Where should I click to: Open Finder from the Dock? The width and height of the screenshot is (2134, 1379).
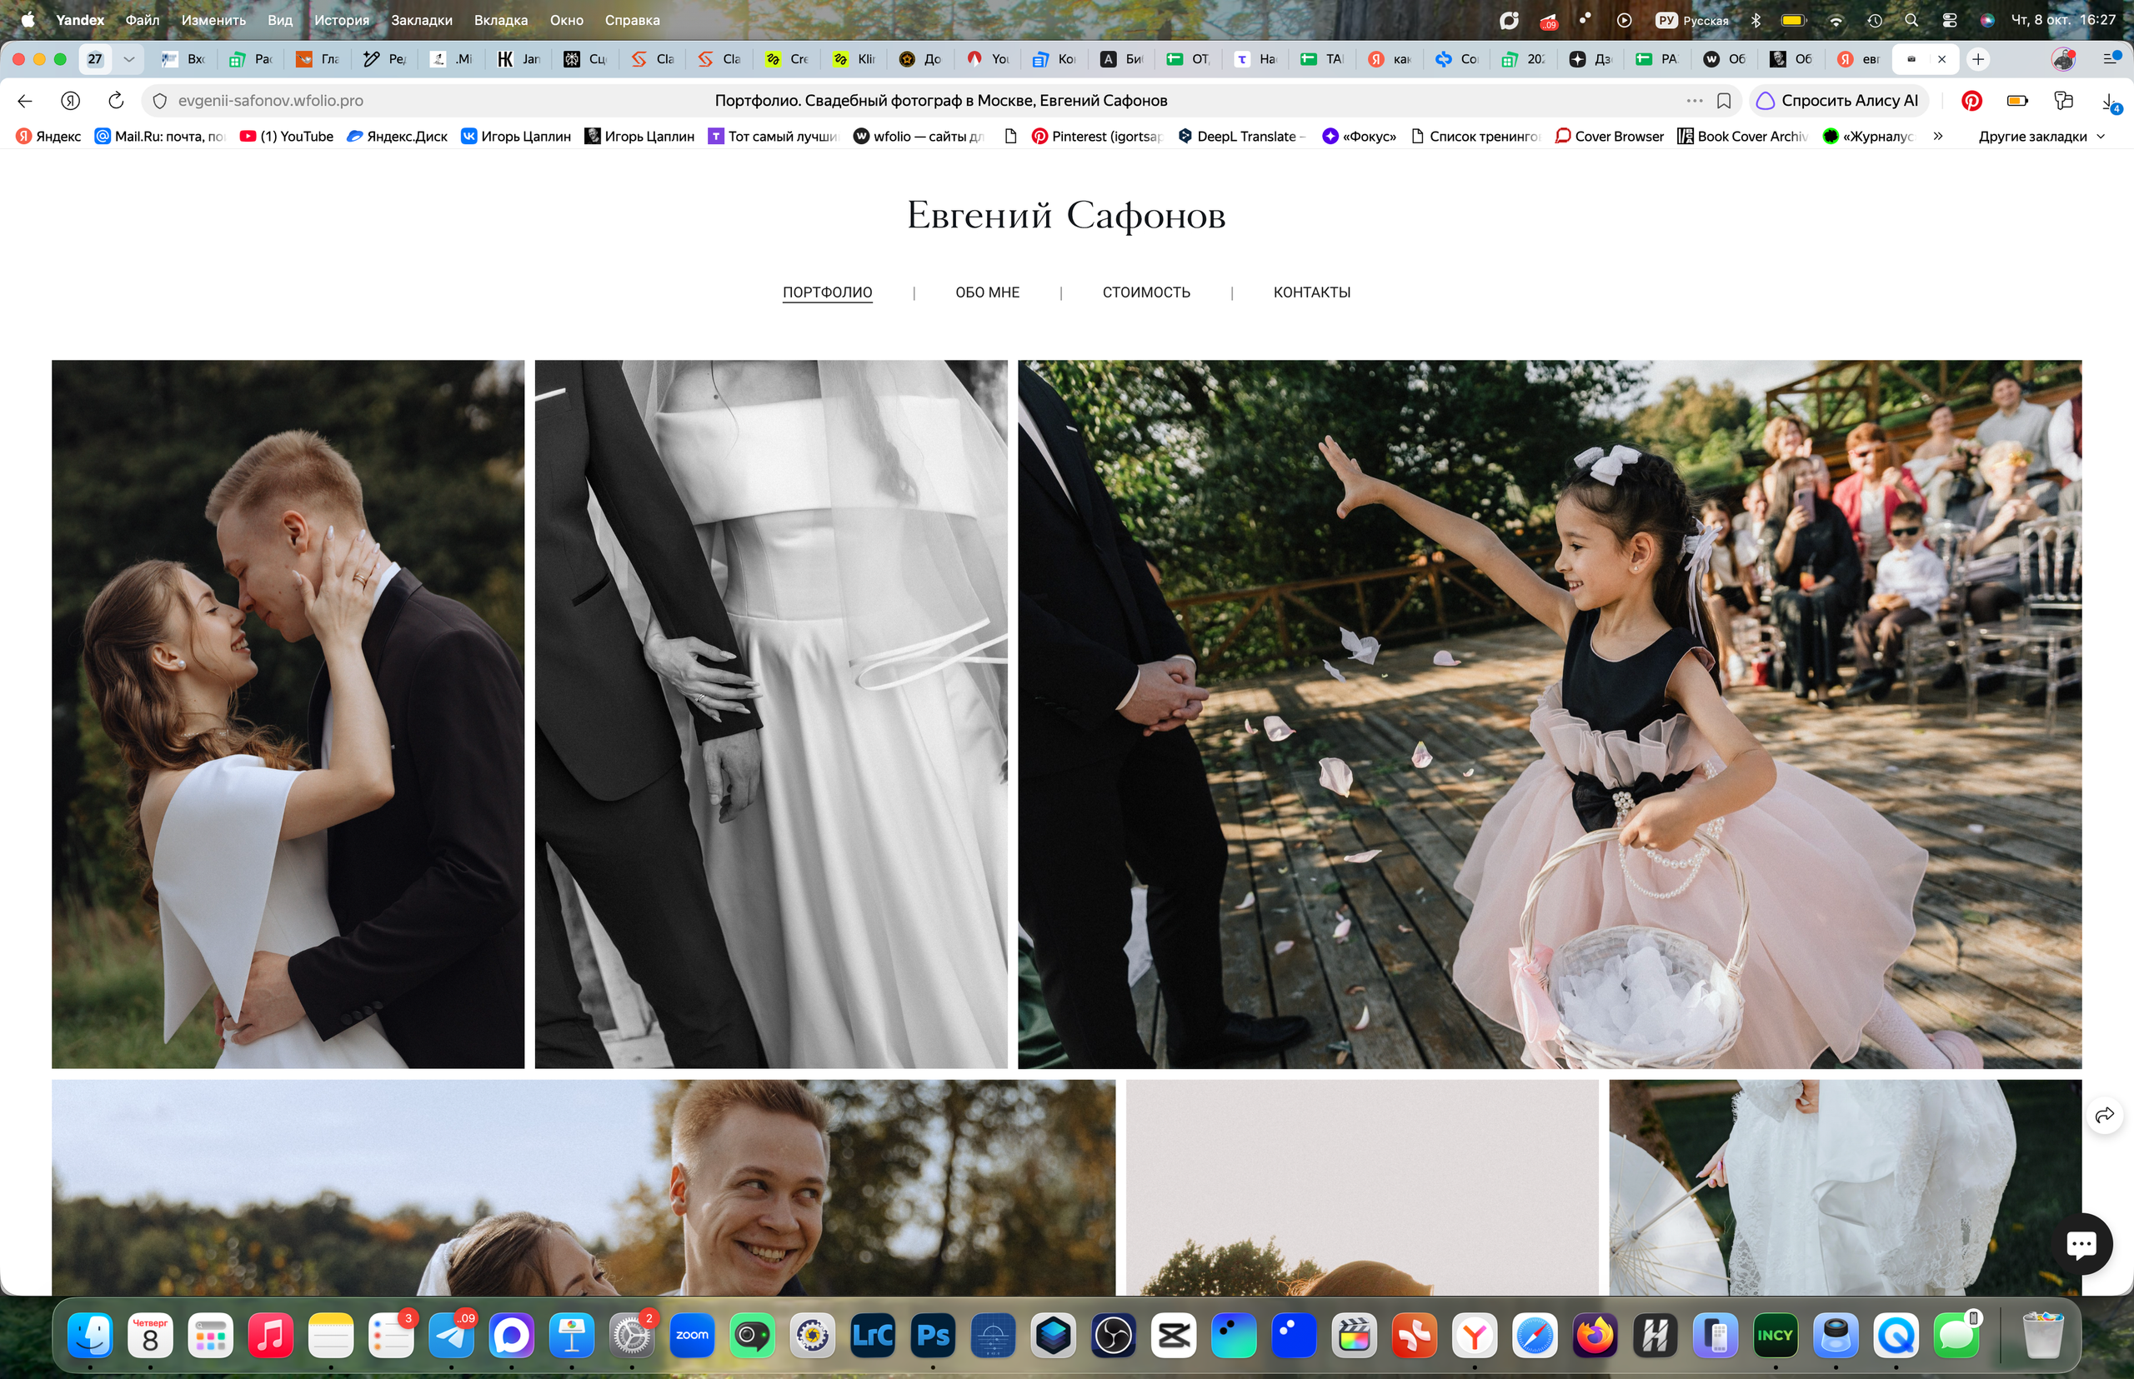pyautogui.click(x=91, y=1336)
